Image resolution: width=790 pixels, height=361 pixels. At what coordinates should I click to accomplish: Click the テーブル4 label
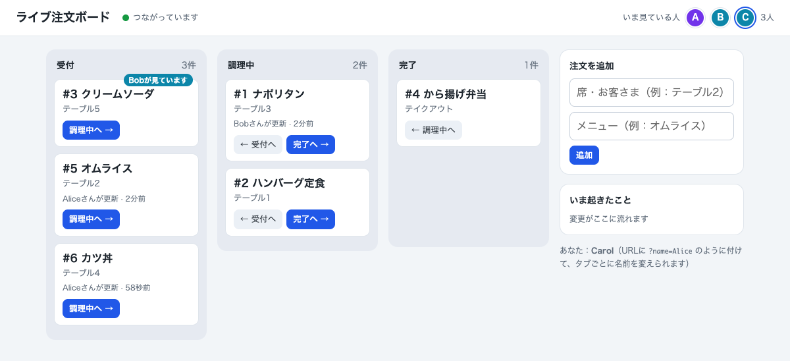(82, 273)
